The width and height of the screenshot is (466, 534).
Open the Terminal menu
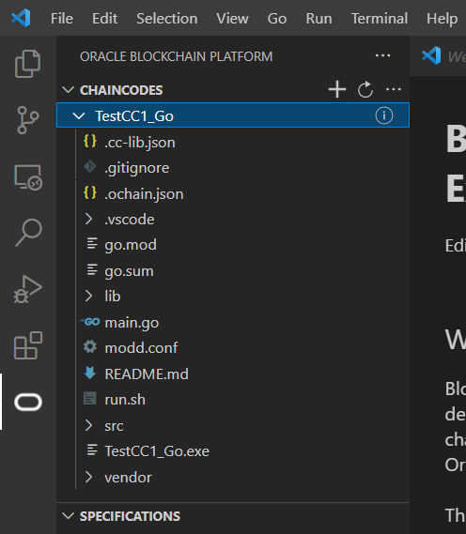380,19
